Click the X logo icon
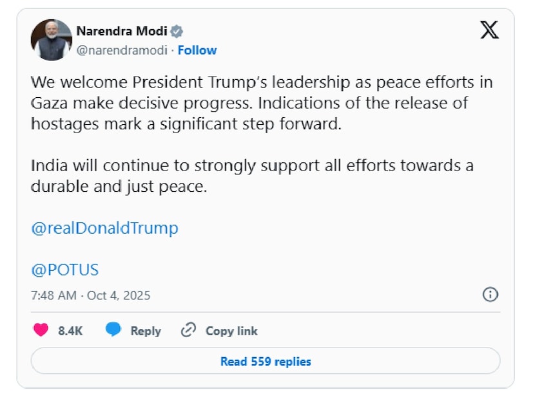Image resolution: width=533 pixels, height=399 pixels. click(489, 30)
